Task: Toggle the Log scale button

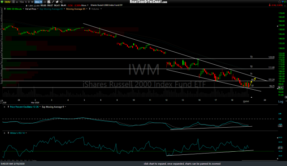Action: tap(281, 101)
